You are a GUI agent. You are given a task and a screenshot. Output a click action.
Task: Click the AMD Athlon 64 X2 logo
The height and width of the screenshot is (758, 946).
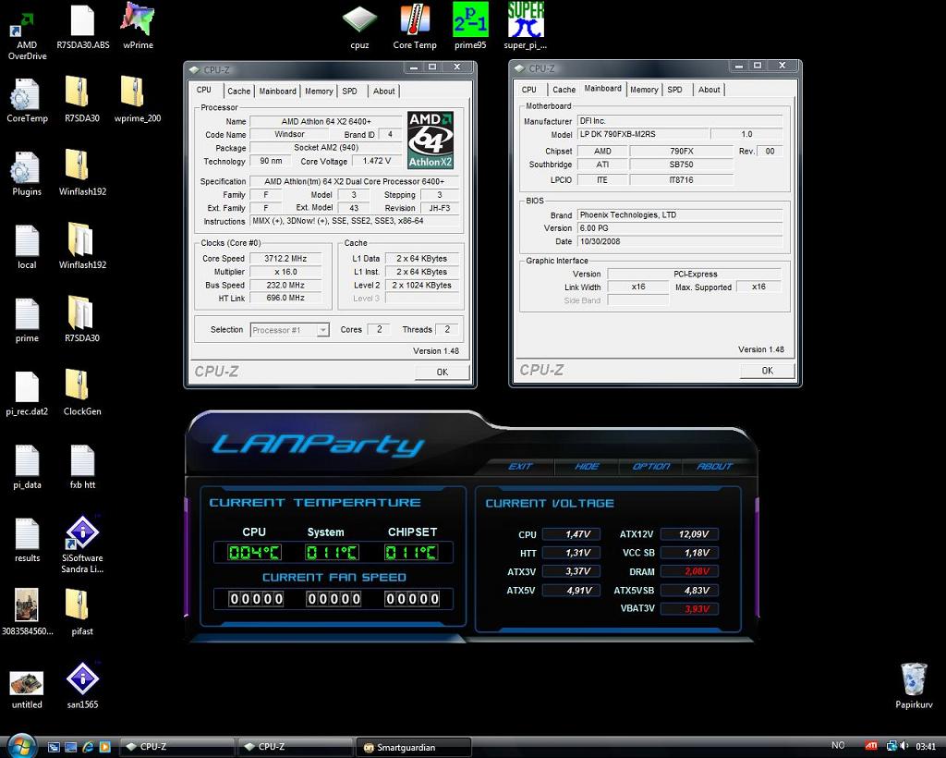tap(431, 140)
